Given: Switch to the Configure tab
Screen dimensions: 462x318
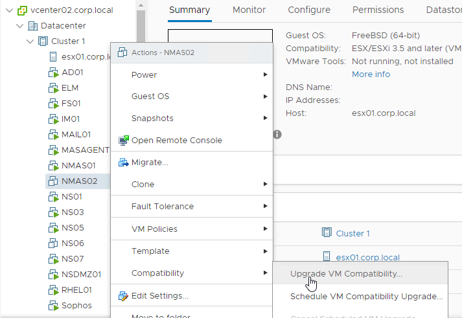Looking at the screenshot, I should click(309, 10).
